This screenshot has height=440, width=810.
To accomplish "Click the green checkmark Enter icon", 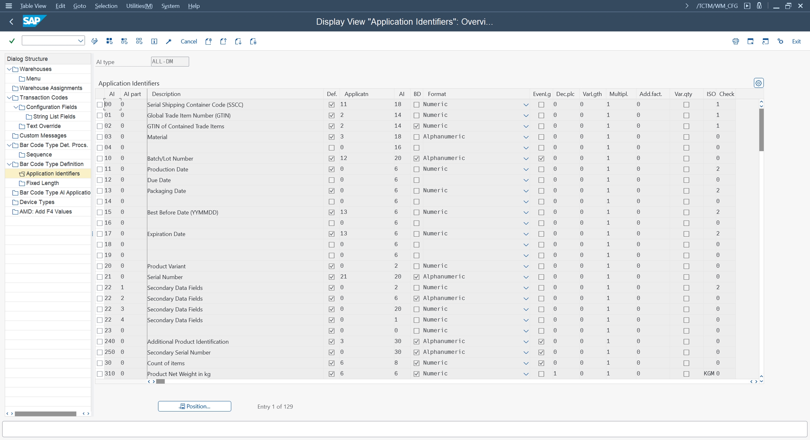I will (x=12, y=41).
